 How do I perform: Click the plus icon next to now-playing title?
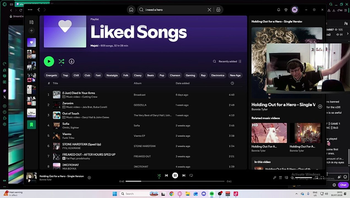click(89, 178)
